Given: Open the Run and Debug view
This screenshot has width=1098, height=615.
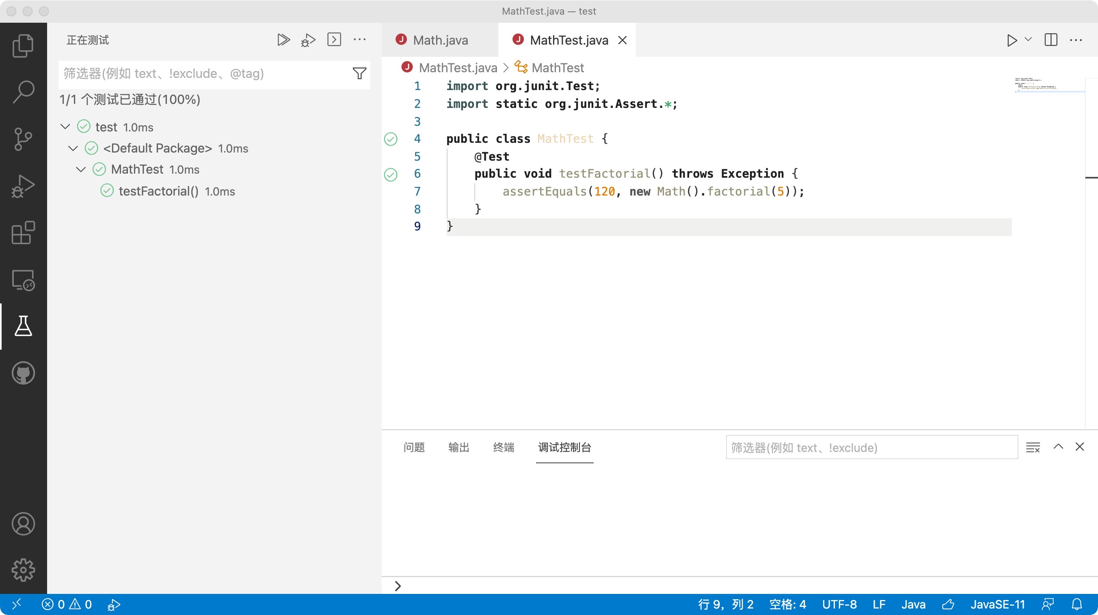Looking at the screenshot, I should point(23,186).
